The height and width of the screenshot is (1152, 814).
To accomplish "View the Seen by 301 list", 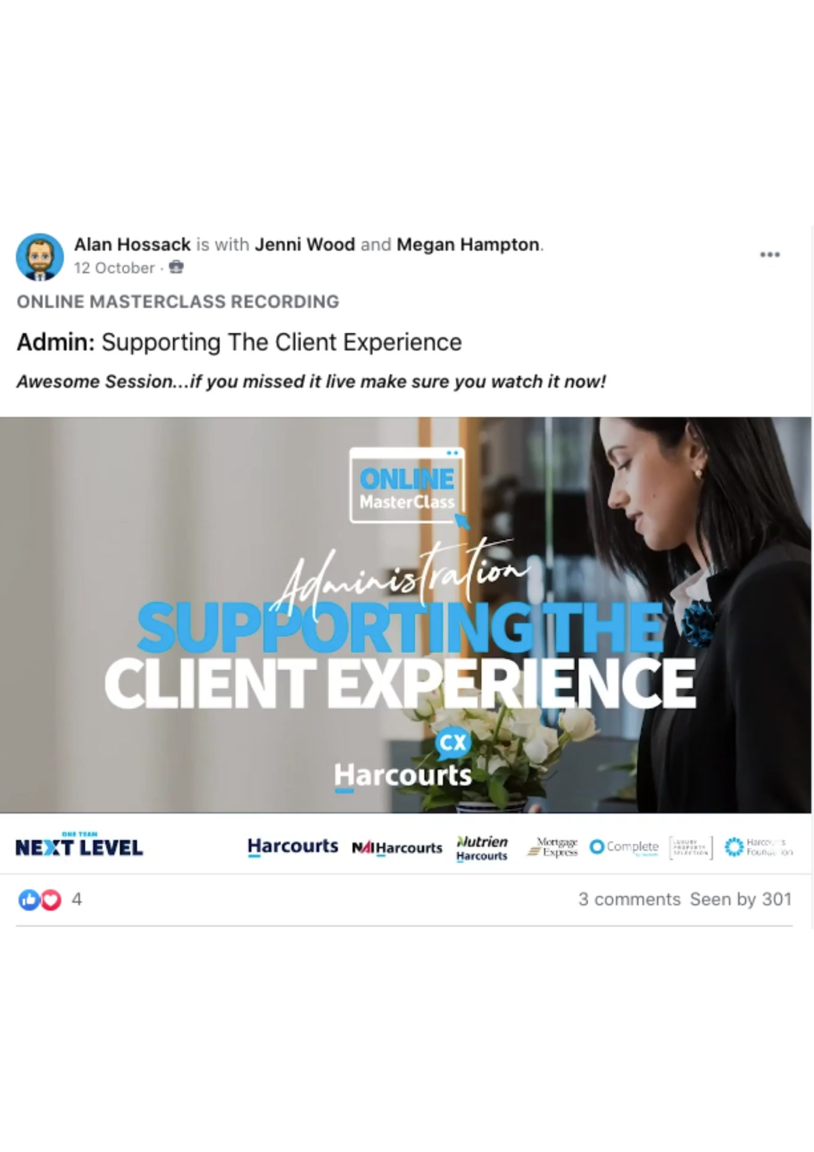I will click(x=741, y=899).
